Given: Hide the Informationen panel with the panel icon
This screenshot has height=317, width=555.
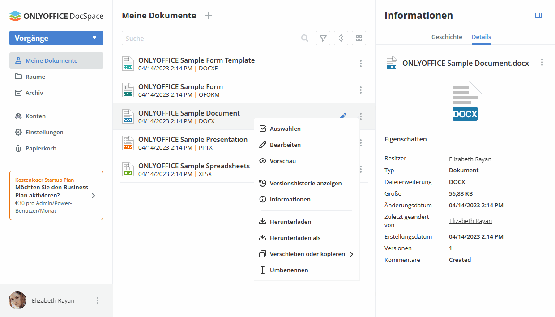Looking at the screenshot, I should tap(538, 16).
